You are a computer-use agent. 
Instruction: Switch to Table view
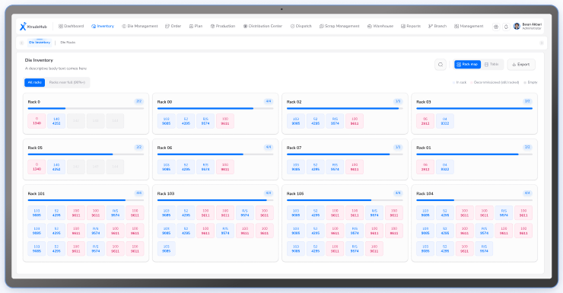click(x=491, y=64)
